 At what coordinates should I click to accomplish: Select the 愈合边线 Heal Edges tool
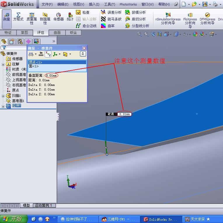tap(86, 26)
